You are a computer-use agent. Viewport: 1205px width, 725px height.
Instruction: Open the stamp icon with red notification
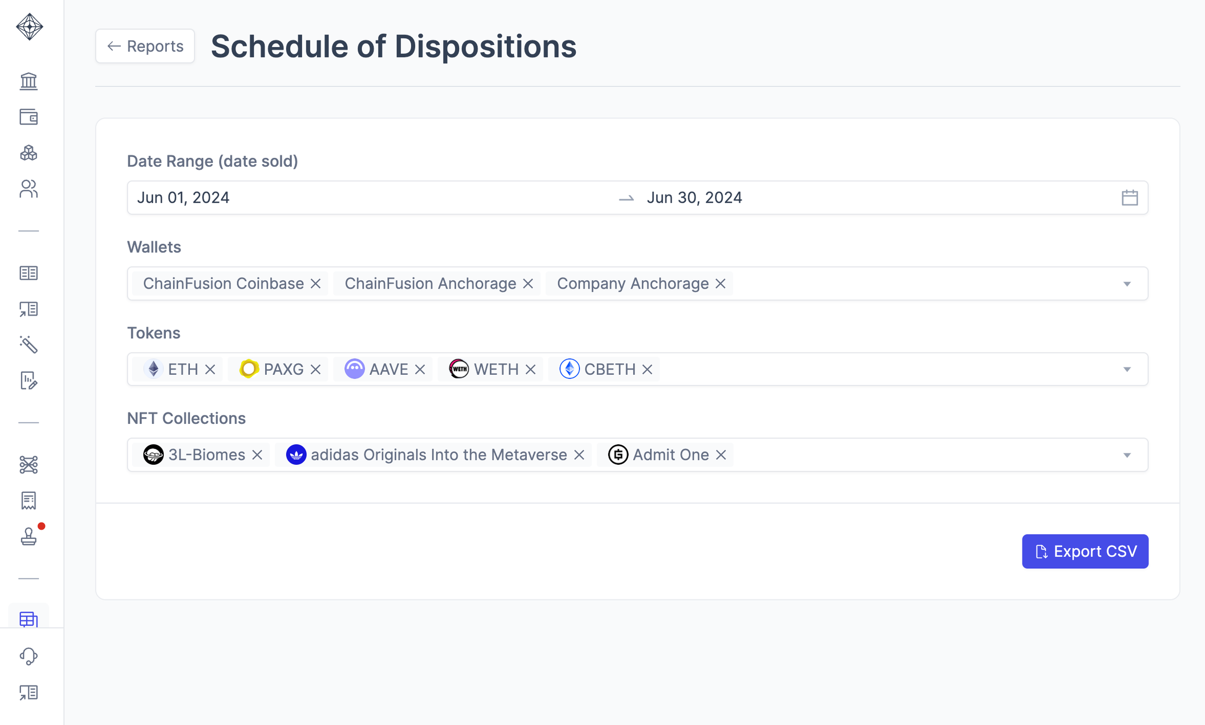coord(29,536)
